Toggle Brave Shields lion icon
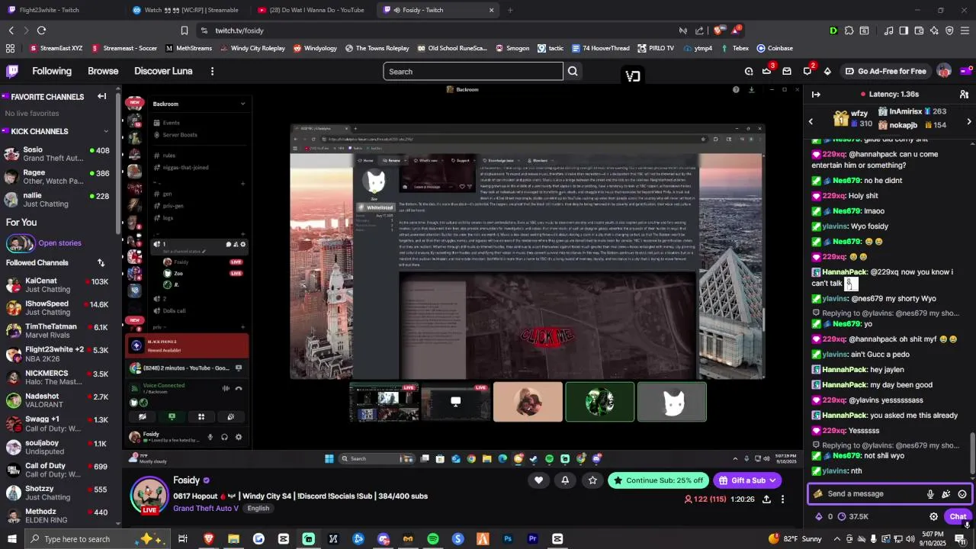This screenshot has width=976, height=549. click(718, 30)
